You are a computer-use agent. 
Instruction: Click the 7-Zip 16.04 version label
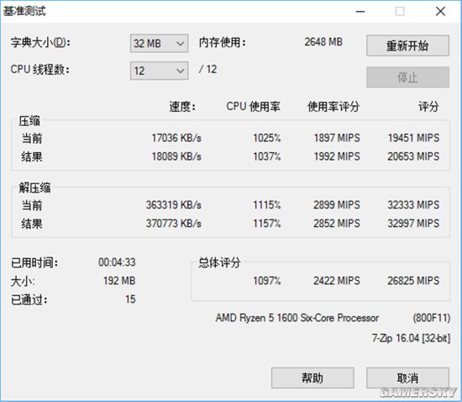(411, 338)
